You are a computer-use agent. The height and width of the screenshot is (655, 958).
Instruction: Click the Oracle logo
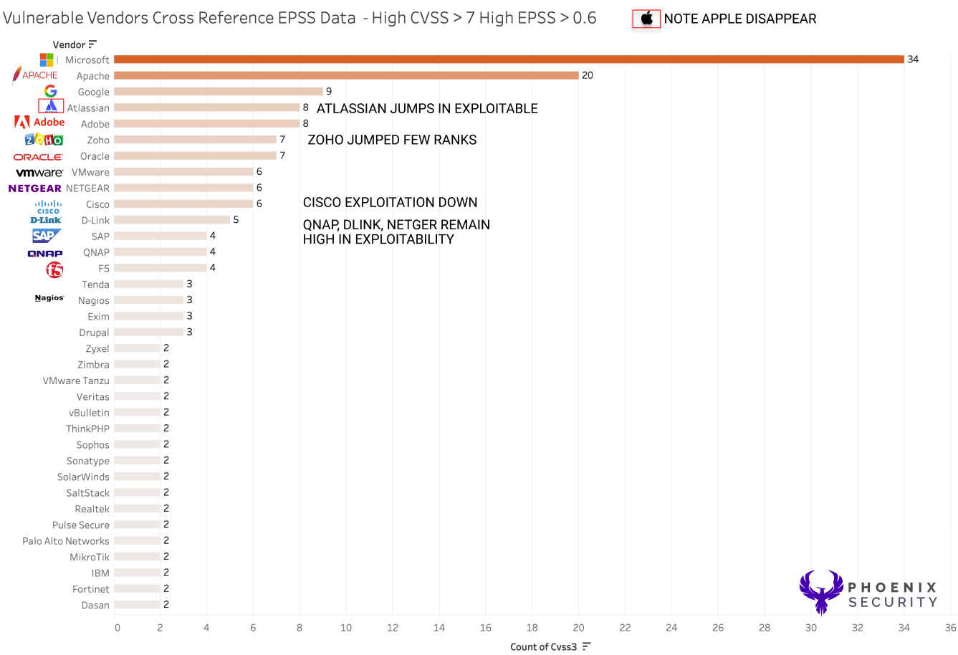(x=38, y=157)
